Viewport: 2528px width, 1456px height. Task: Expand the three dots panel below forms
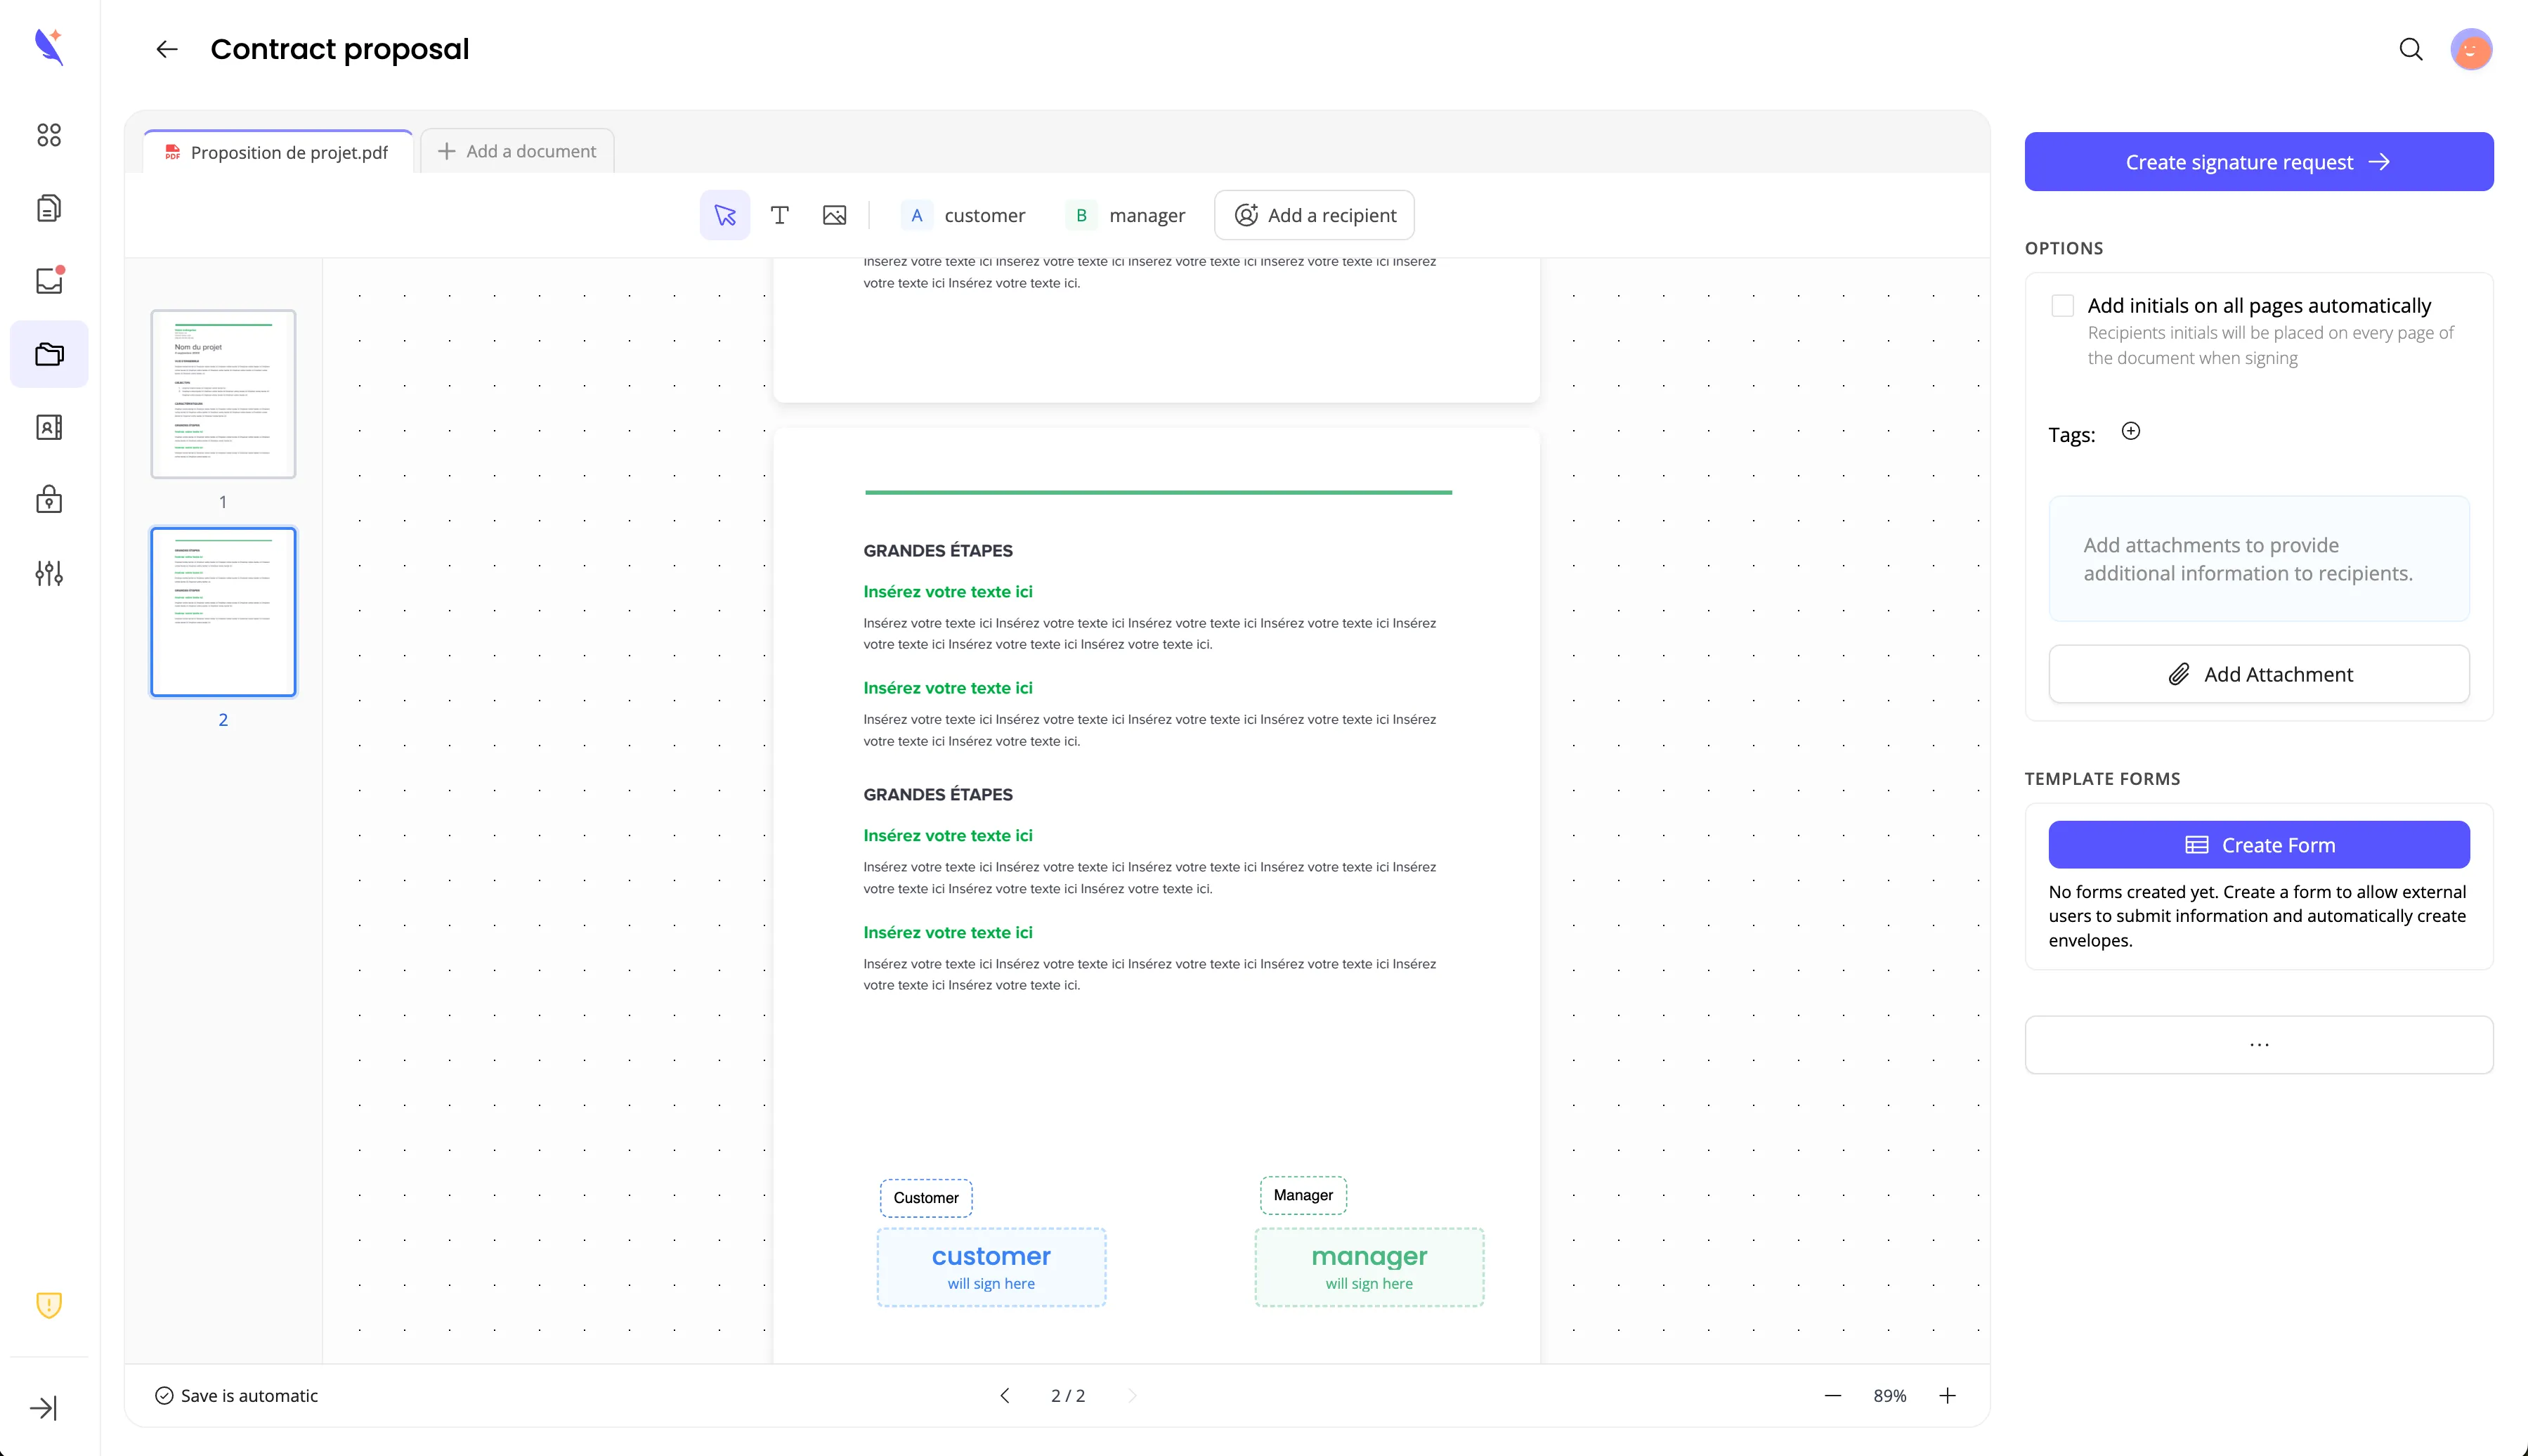[2259, 1045]
